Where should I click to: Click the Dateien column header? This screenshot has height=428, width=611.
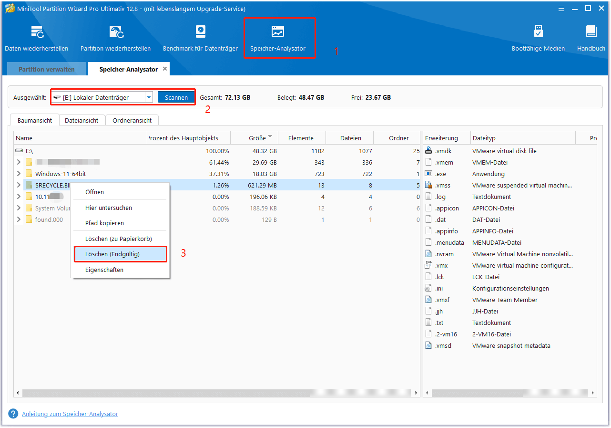[350, 138]
